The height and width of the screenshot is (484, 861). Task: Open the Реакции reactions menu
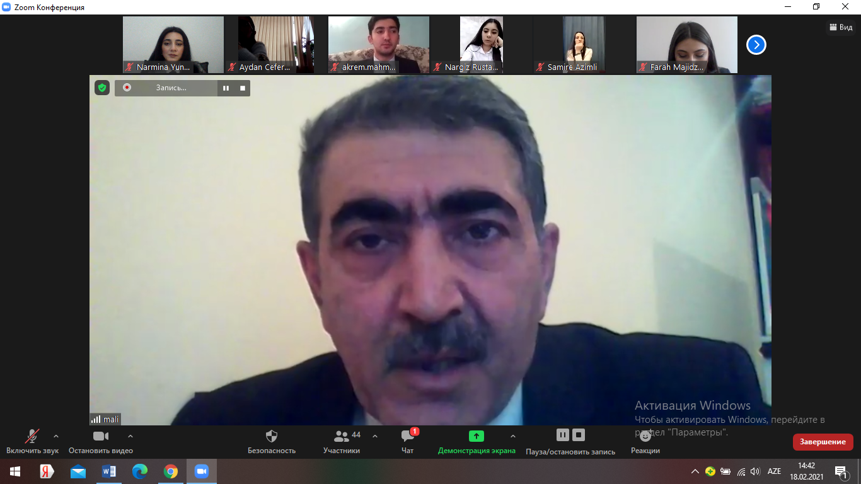[x=645, y=436]
